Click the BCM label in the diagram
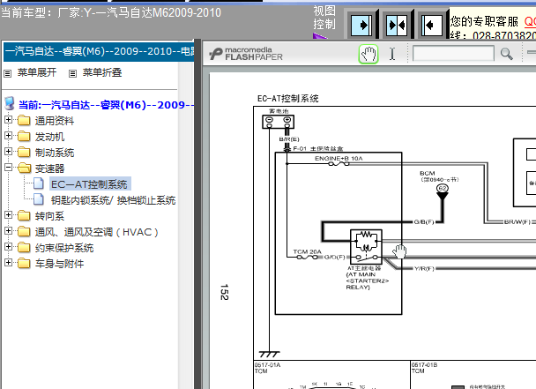Screen dimensions: 536x389 pos(428,173)
